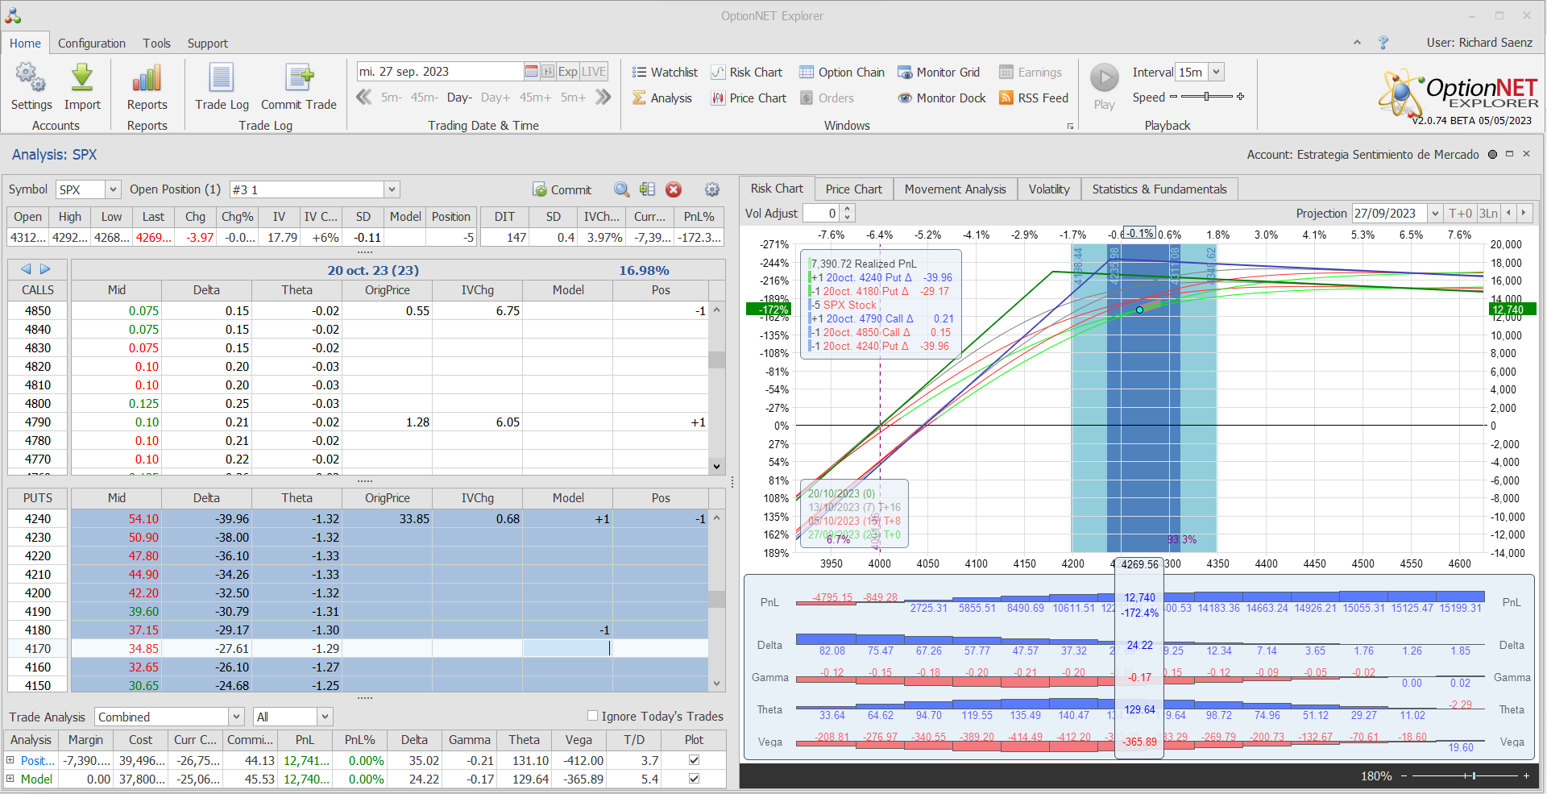Click the red delete position icon
The image size is (1547, 794).
[674, 189]
